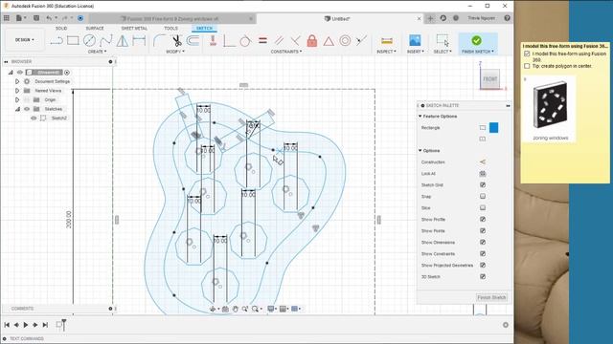This screenshot has width=613, height=344.
Task: Collapse the Sketches folder
Action: pos(17,109)
